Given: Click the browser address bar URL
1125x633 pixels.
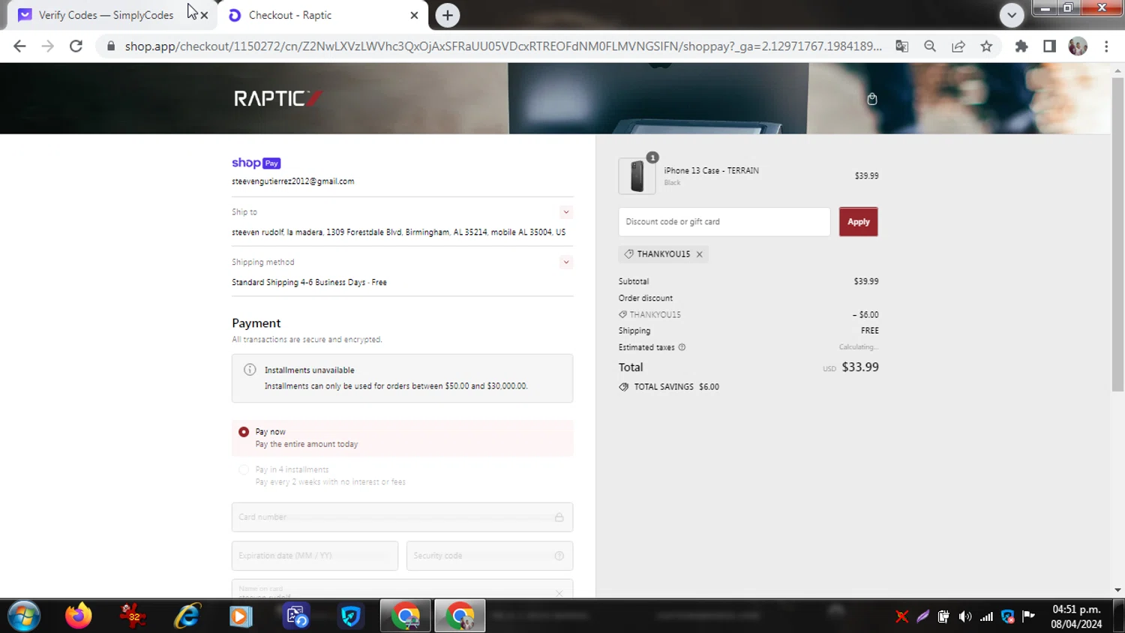Looking at the screenshot, I should coord(503,46).
